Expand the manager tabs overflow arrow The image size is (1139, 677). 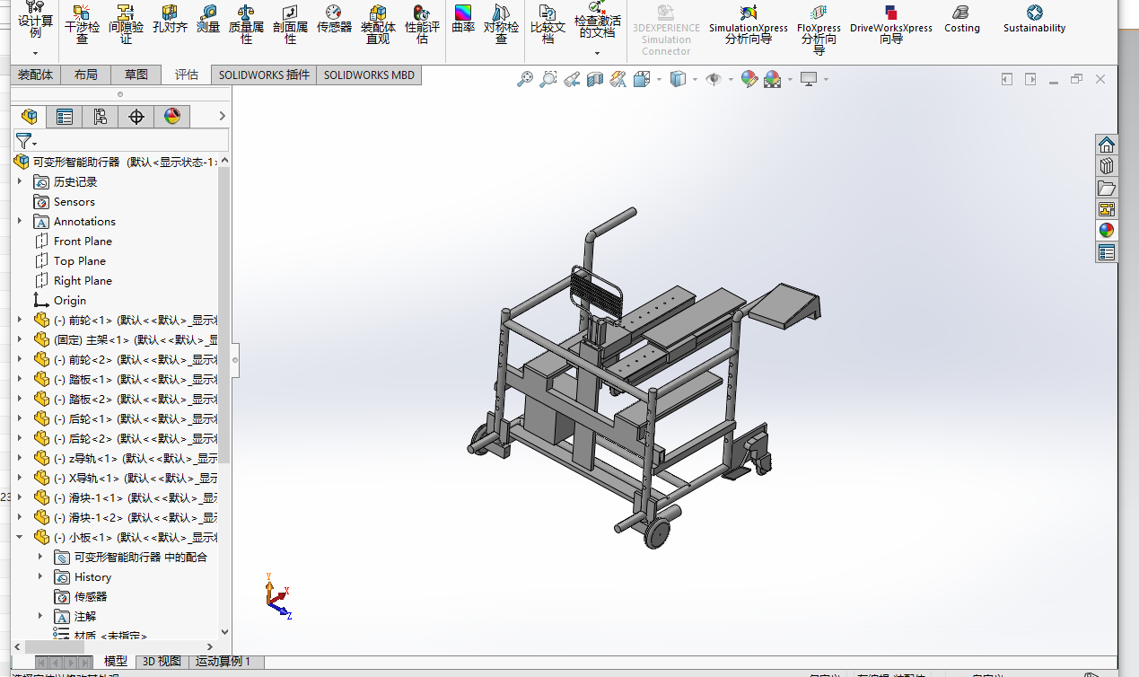click(x=223, y=117)
